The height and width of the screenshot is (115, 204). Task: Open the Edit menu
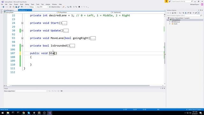pos(6,4)
